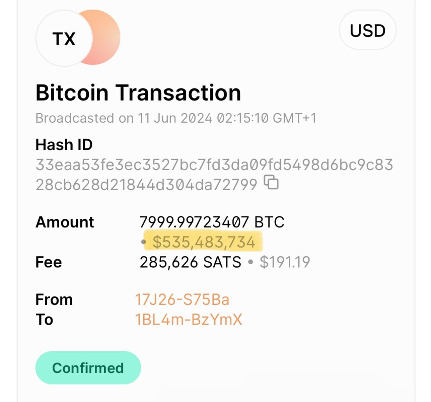The image size is (431, 402).
Task: Click the From label
Action: 54,300
